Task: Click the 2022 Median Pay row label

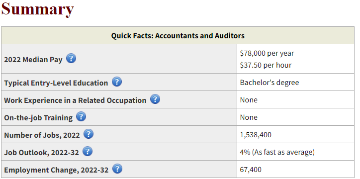Action: pos(33,60)
